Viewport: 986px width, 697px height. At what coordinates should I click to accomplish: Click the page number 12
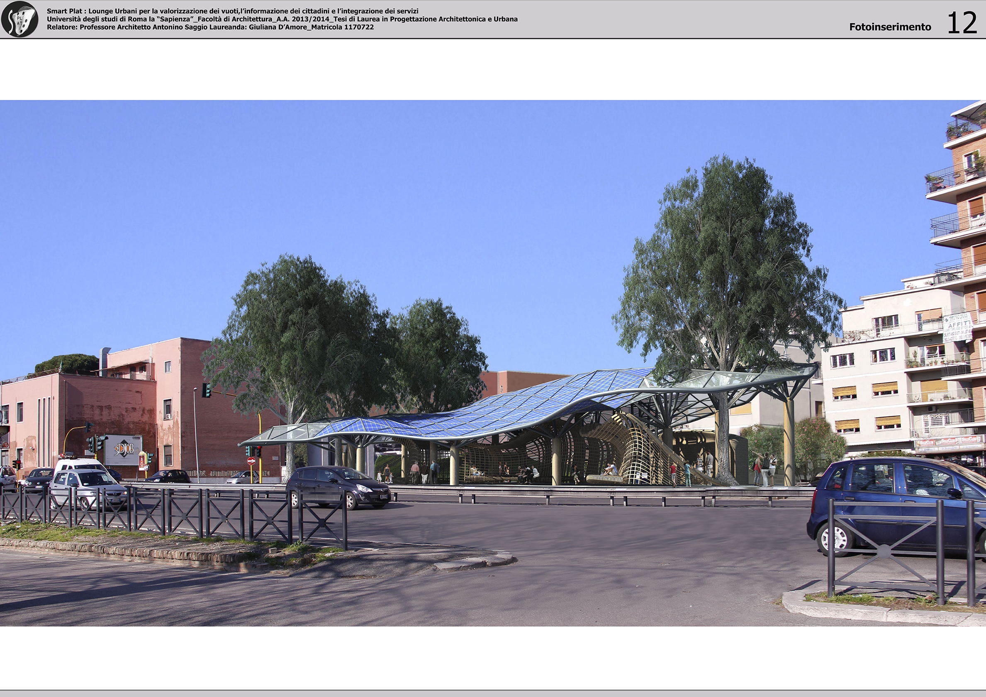[x=962, y=23]
